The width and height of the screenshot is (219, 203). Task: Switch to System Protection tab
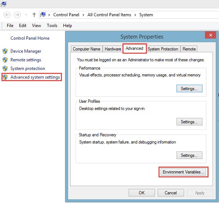click(x=163, y=49)
